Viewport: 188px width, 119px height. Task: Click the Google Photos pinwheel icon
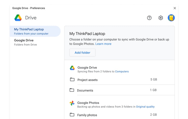click(x=72, y=103)
